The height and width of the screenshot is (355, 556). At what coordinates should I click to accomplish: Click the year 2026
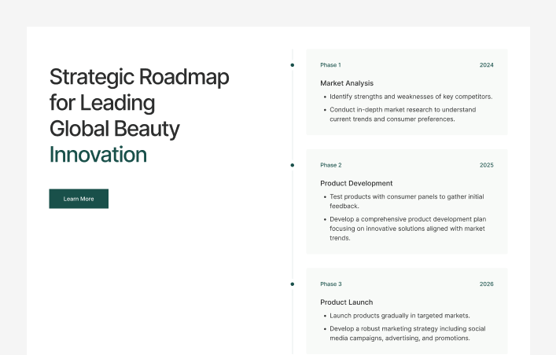(487, 284)
